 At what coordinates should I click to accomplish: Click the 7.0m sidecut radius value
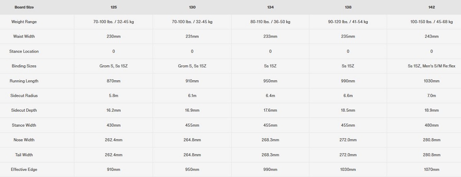pyautogui.click(x=432, y=96)
